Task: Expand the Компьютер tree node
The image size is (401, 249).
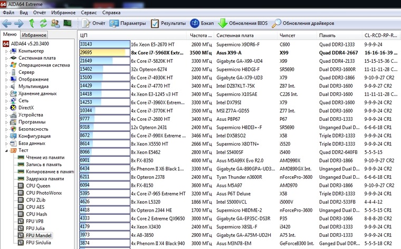Action: coord(6,51)
